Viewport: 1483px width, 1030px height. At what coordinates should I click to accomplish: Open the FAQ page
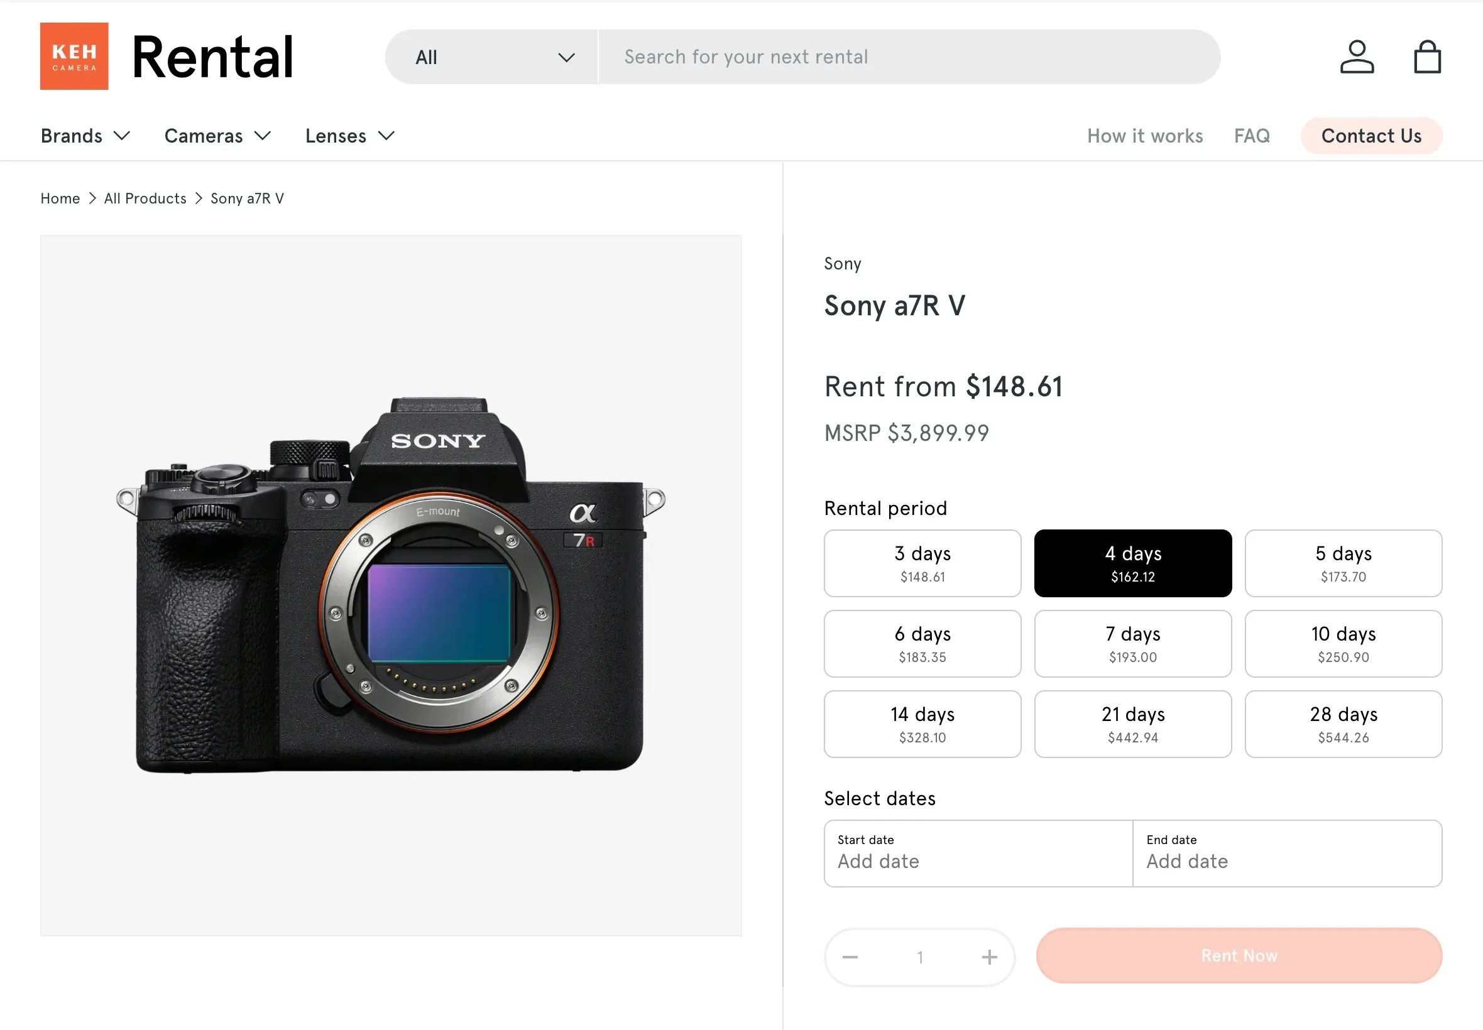pos(1251,136)
